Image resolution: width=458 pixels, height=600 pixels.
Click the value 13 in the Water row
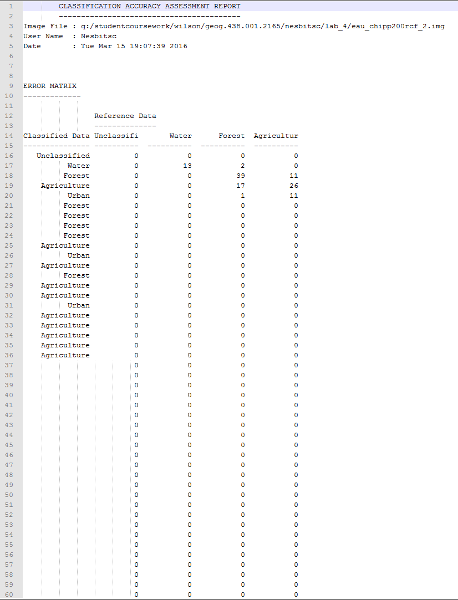click(x=186, y=166)
